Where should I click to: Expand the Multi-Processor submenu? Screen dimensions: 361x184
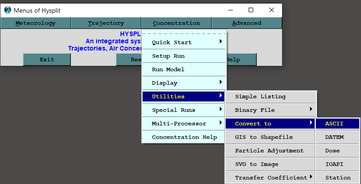[184, 124]
